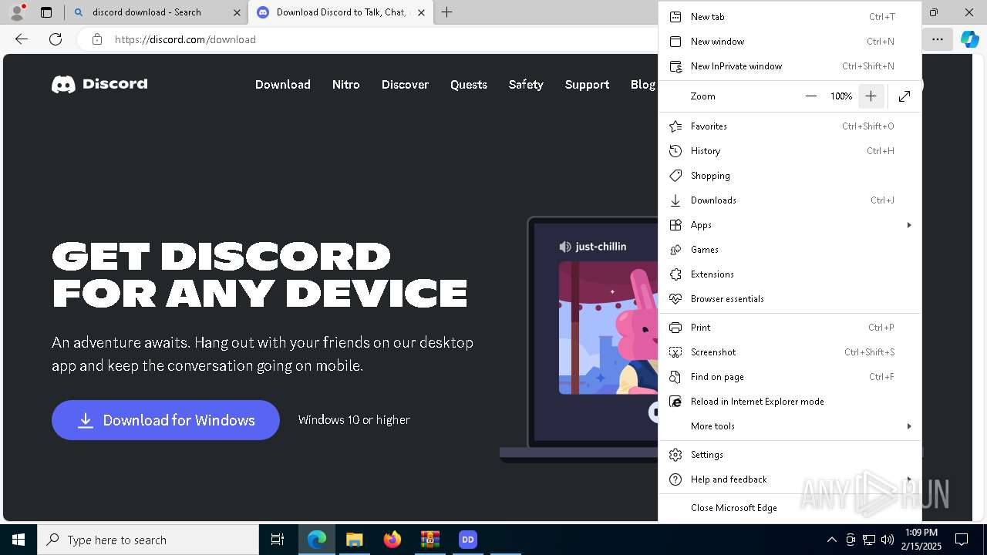Expand Help and feedback submenu

tap(790, 479)
